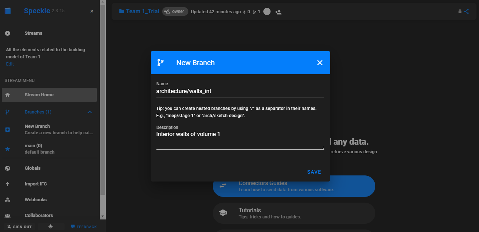Click the owner badge next to stream name
Screen dimensions: 479x232
click(175, 11)
